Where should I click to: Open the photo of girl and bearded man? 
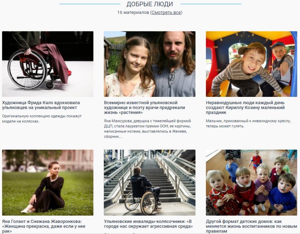tap(150, 64)
